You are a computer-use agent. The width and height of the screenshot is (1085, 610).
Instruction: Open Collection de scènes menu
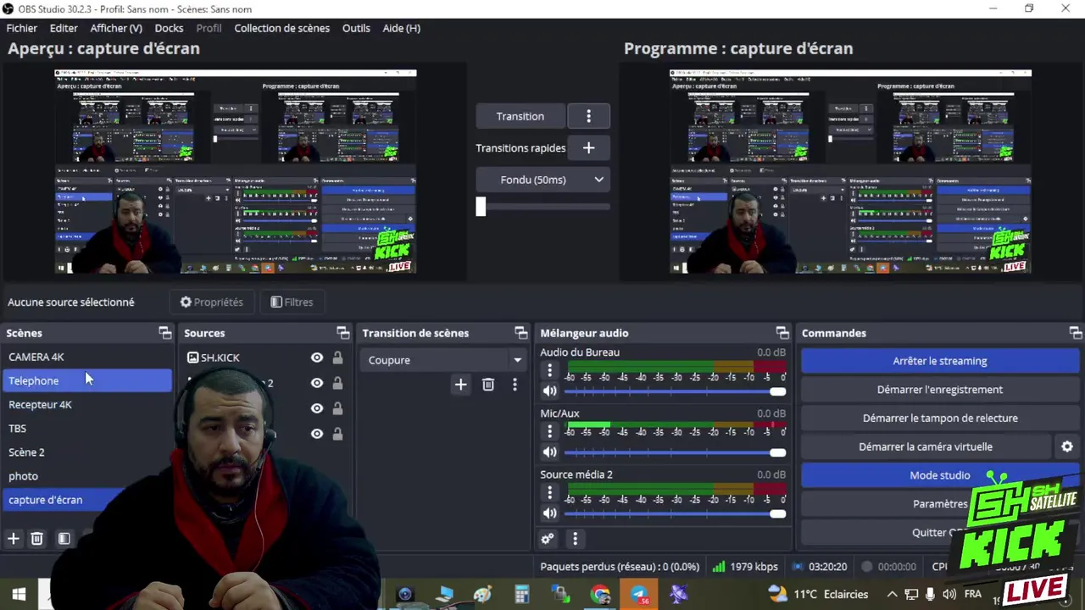[282, 28]
